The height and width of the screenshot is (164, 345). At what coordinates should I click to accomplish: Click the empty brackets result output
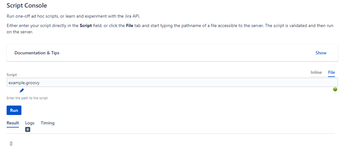[x=11, y=144]
